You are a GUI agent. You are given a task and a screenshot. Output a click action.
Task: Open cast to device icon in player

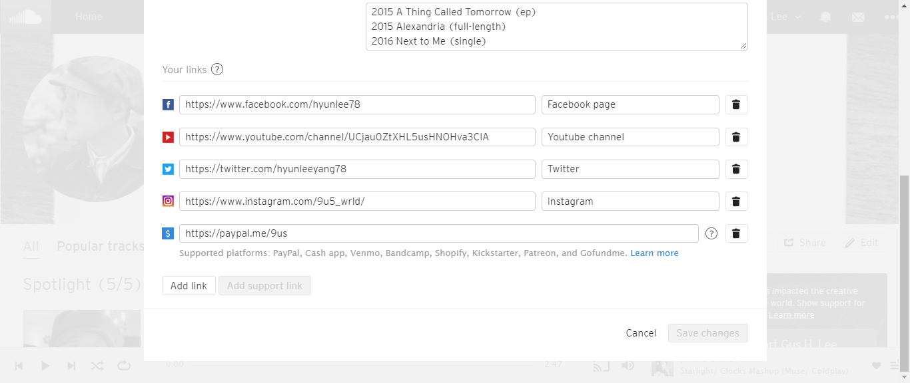click(x=602, y=366)
